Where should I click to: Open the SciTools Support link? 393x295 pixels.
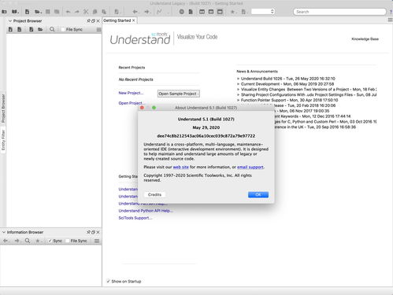point(135,218)
